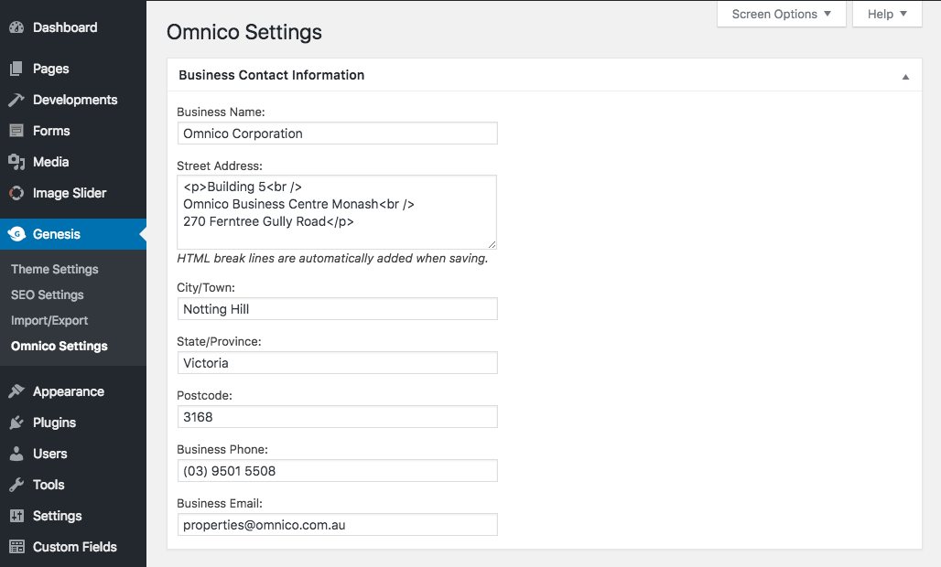Click the Image Slider circular icon
Viewport: 941px width, 567px height.
pos(16,193)
